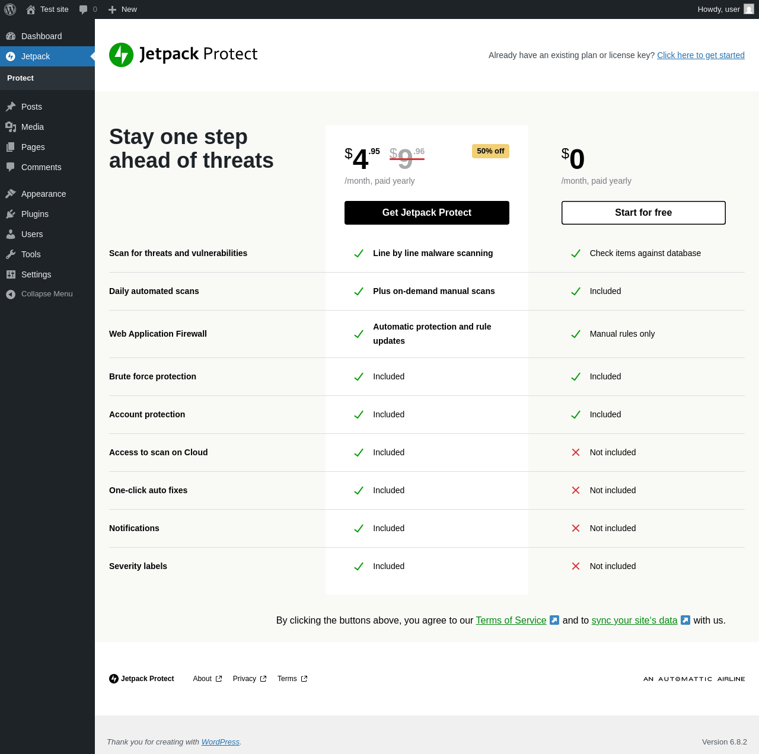This screenshot has width=759, height=754.
Task: Click 'Manual rules only' text
Action: click(x=622, y=334)
